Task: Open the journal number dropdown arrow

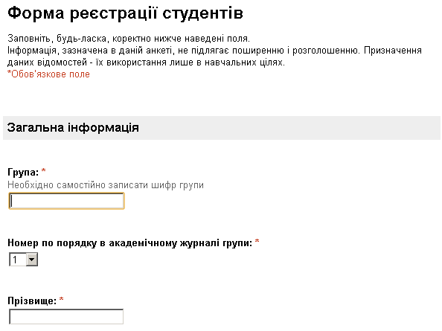Action: 32,260
